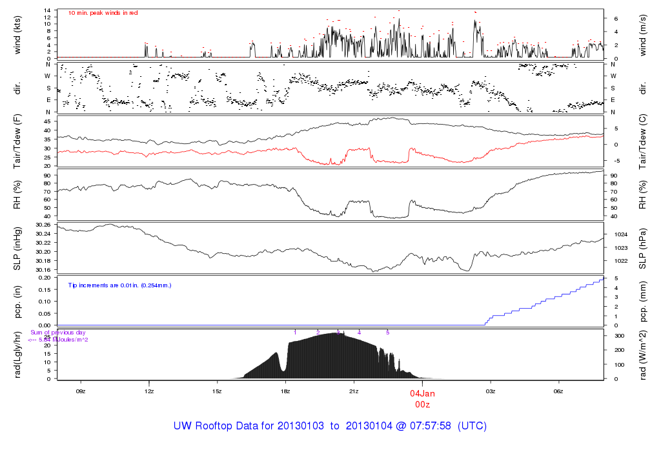Select the '30.16' SLP tick value
The image size is (661, 452).
pyautogui.click(x=43, y=270)
